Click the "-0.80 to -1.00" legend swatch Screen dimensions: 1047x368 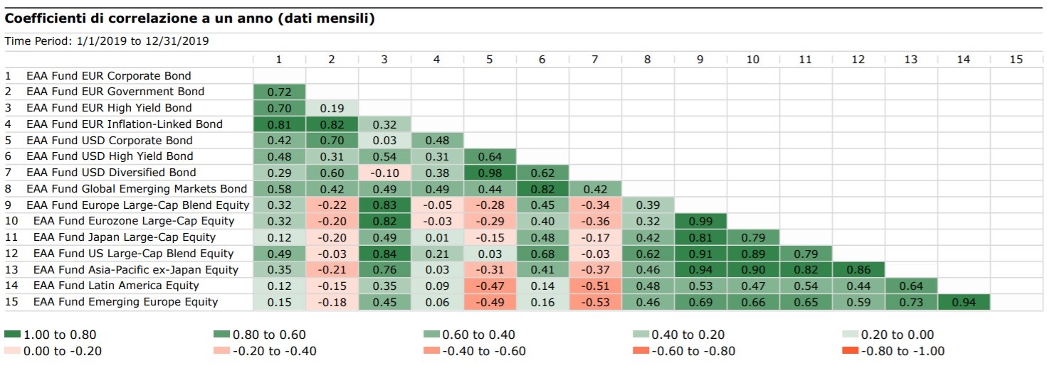(851, 350)
